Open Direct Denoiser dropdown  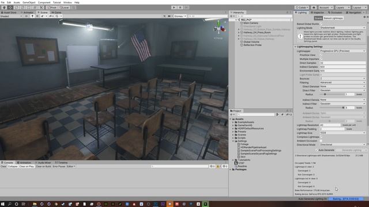click(x=342, y=86)
